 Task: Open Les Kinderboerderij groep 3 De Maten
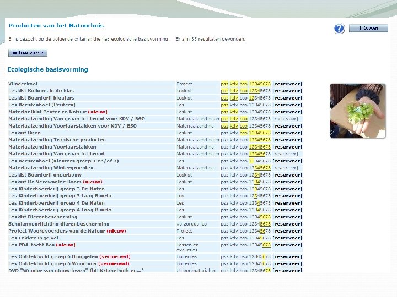pos(56,189)
